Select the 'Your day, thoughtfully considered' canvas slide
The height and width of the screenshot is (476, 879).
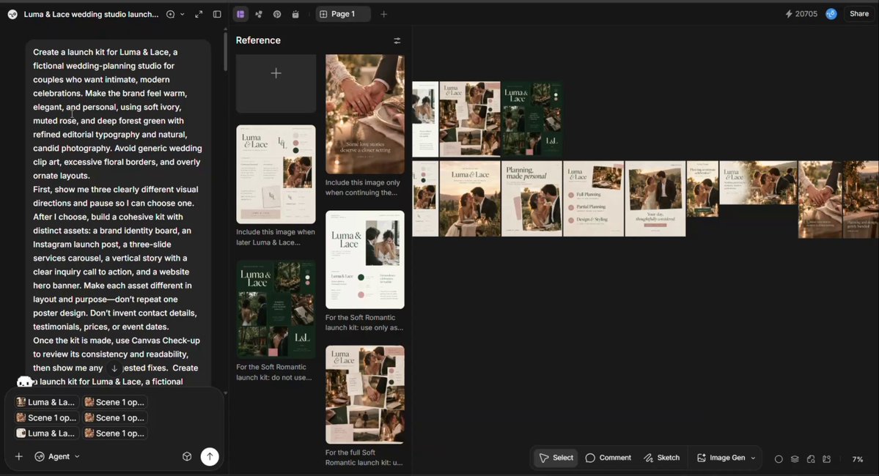655,198
